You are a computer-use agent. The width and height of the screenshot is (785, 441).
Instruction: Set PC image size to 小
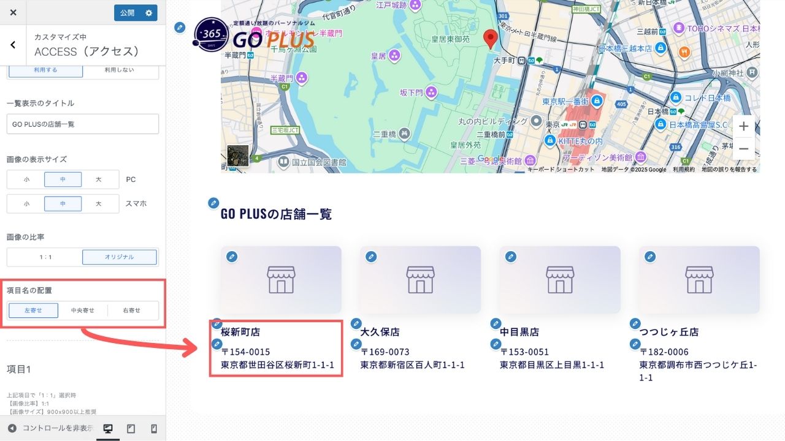pyautogui.click(x=26, y=179)
